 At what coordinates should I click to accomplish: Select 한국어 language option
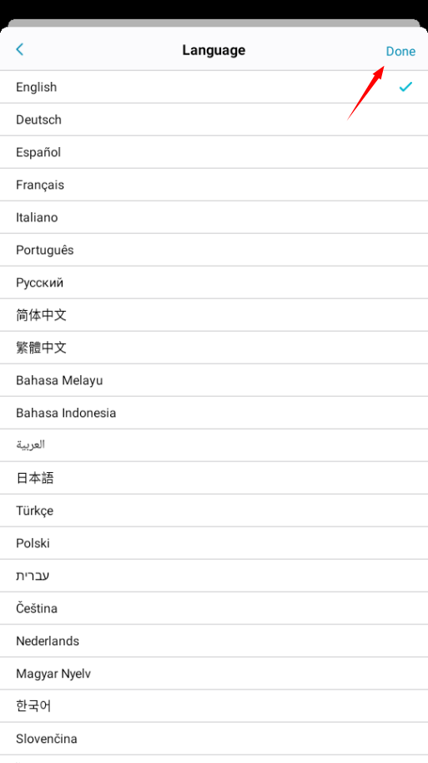[x=214, y=706]
